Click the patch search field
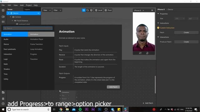 [x=28, y=28]
